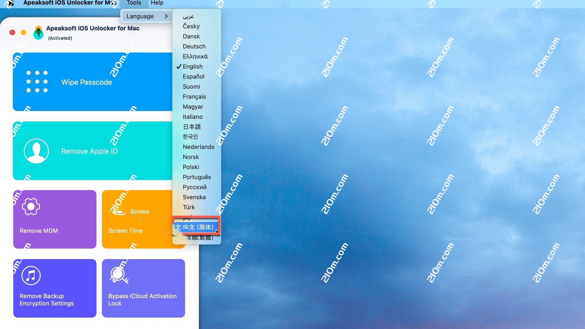Click the magnifier icon on Bypass iCloud tile

(x=118, y=275)
